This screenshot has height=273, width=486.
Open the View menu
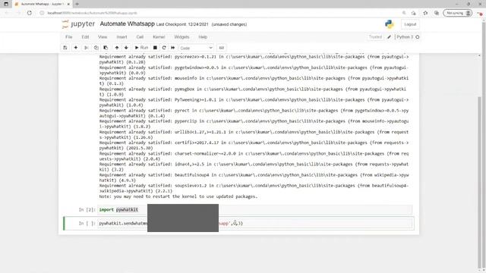coord(103,37)
